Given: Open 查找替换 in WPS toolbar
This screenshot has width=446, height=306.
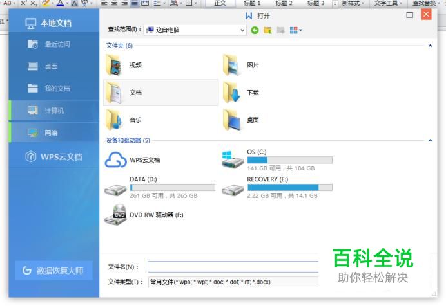Looking at the screenshot, I should tap(425, 3).
